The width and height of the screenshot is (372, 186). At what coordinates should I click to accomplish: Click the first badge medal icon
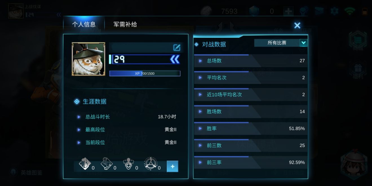[85, 164]
